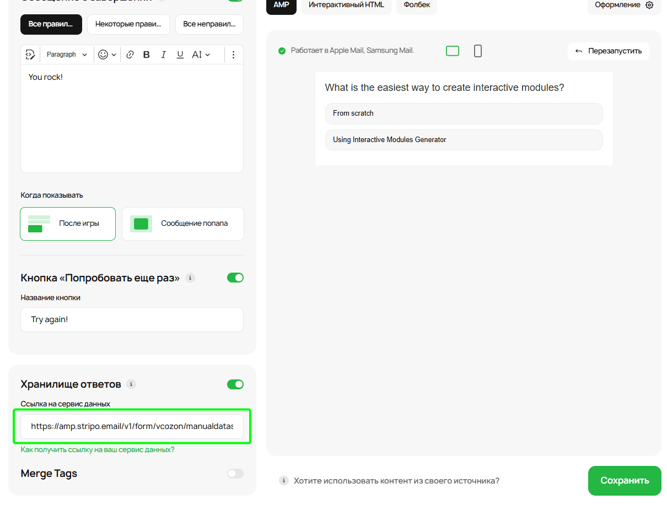Click the info icon beside Хранилище ответов
Screen dimensions: 667x505
tap(131, 384)
